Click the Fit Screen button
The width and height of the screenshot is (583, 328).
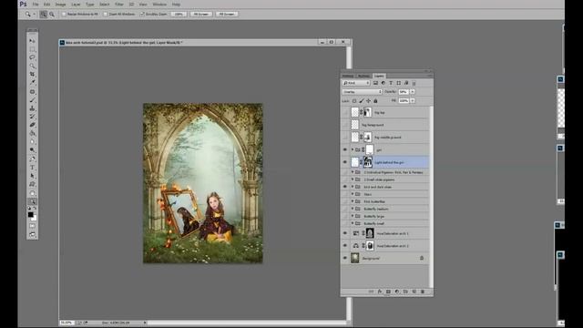pos(201,15)
